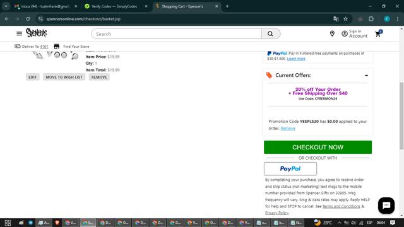Image resolution: width=404 pixels, height=227 pixels.
Task: Click the EDIT button for the item
Action: (32, 77)
